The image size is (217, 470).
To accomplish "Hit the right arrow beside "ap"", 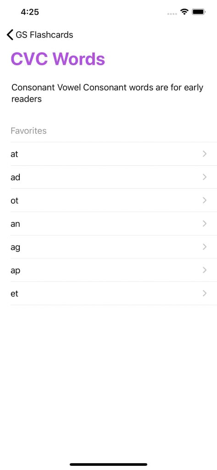I will point(205,270).
